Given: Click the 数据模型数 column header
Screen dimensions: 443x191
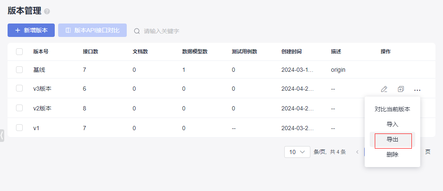Looking at the screenshot, I should [x=195, y=52].
